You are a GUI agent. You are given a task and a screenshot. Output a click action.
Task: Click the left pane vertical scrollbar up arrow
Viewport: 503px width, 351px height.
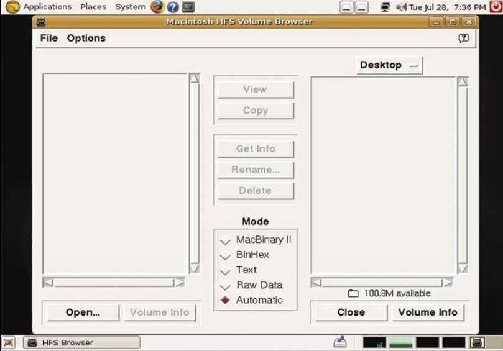195,78
